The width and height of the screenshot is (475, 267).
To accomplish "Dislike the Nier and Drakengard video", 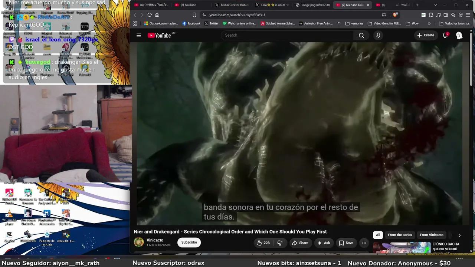I will (x=280, y=243).
